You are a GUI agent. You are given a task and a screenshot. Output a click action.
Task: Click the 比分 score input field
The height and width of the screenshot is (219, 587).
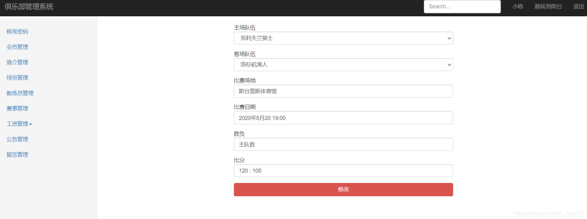(344, 171)
